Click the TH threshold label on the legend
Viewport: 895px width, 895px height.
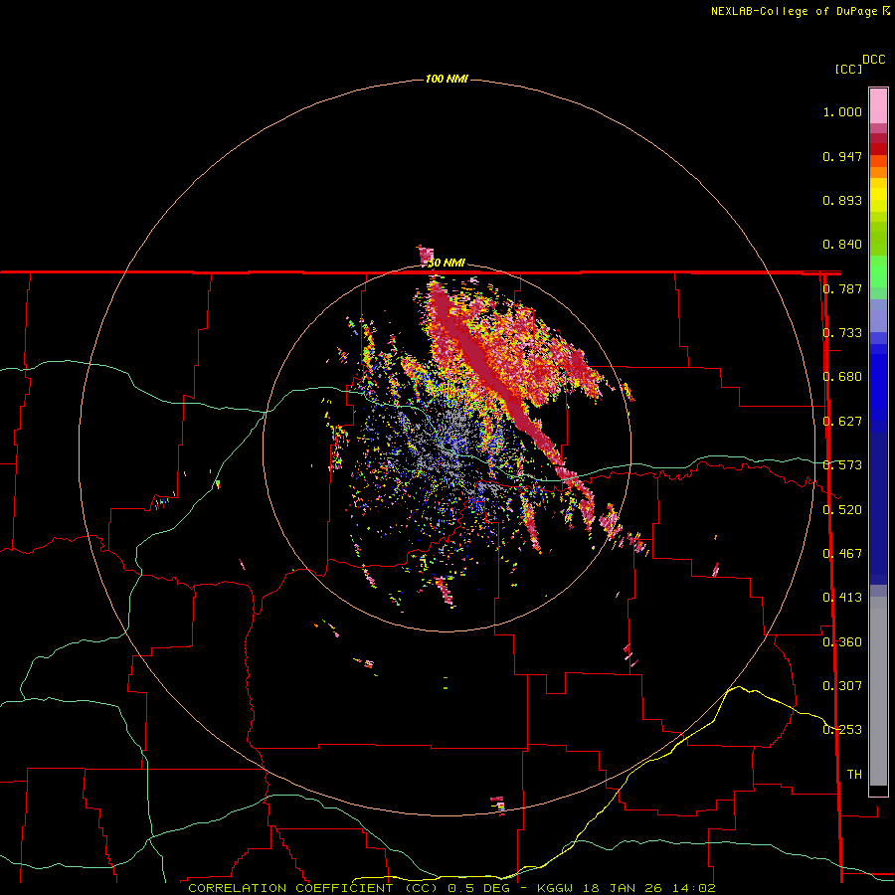coord(854,775)
